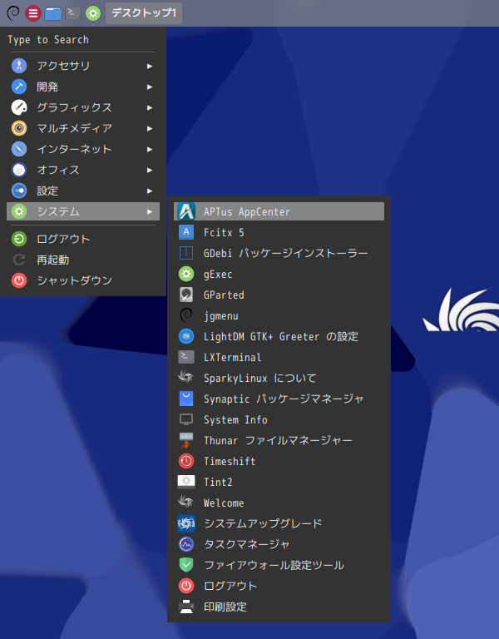The image size is (499, 639).
Task: Open タスクマネージャ
Action: (x=279, y=544)
